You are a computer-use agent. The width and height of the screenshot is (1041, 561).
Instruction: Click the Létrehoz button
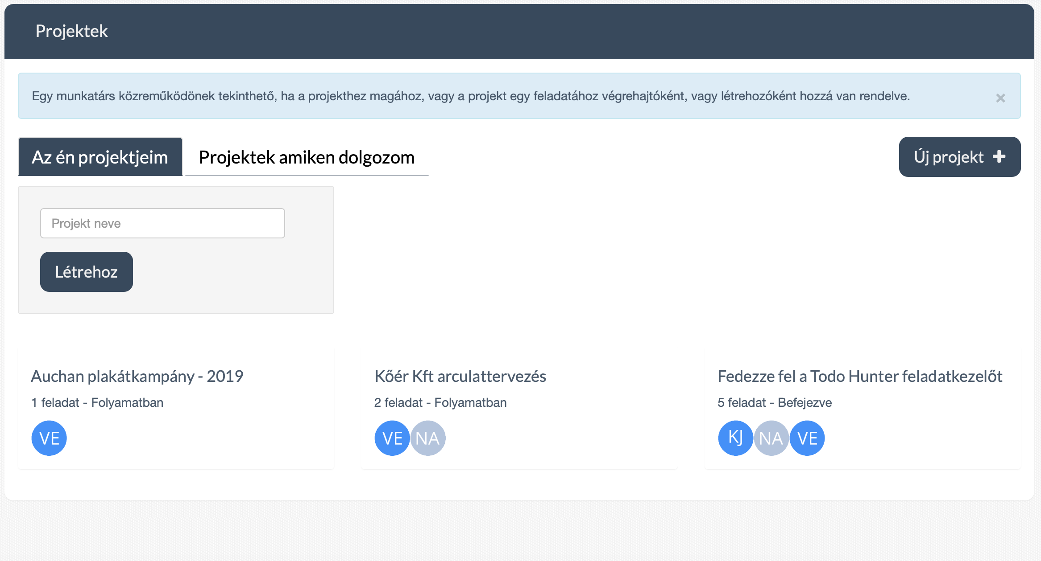tap(86, 271)
